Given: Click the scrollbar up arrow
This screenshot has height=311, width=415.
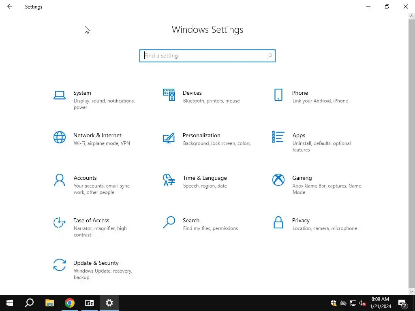Looking at the screenshot, I should [x=412, y=16].
